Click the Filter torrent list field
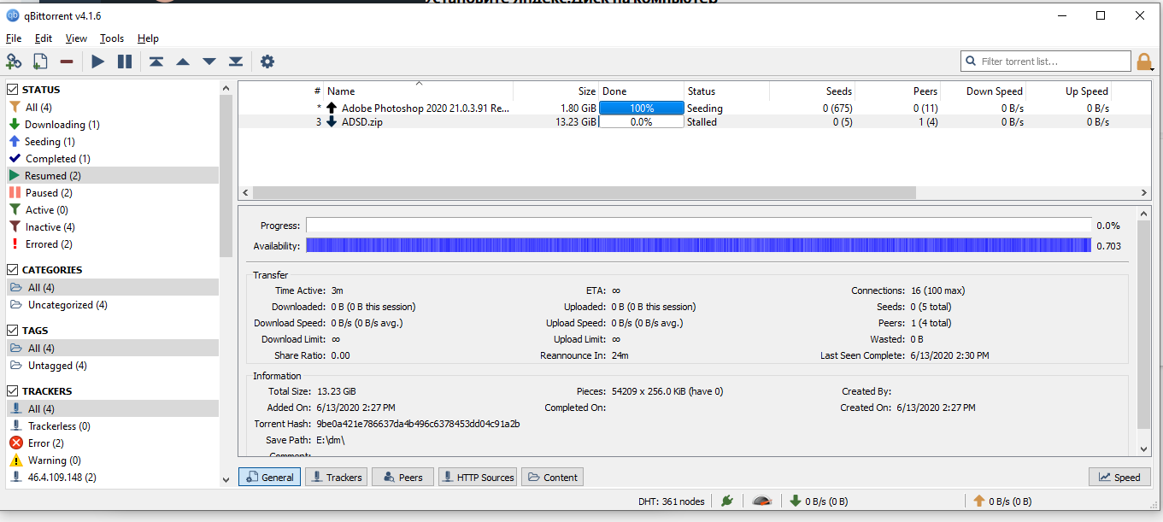The image size is (1163, 522). (1046, 62)
